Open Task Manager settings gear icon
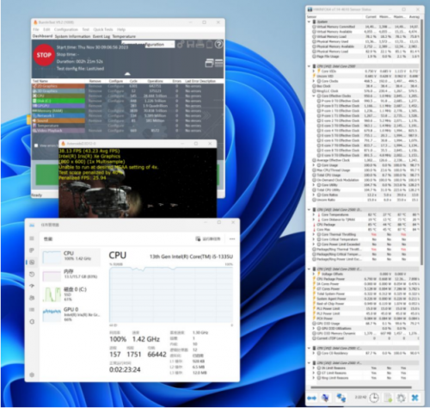This screenshot has width=430, height=408. pyautogui.click(x=32, y=374)
